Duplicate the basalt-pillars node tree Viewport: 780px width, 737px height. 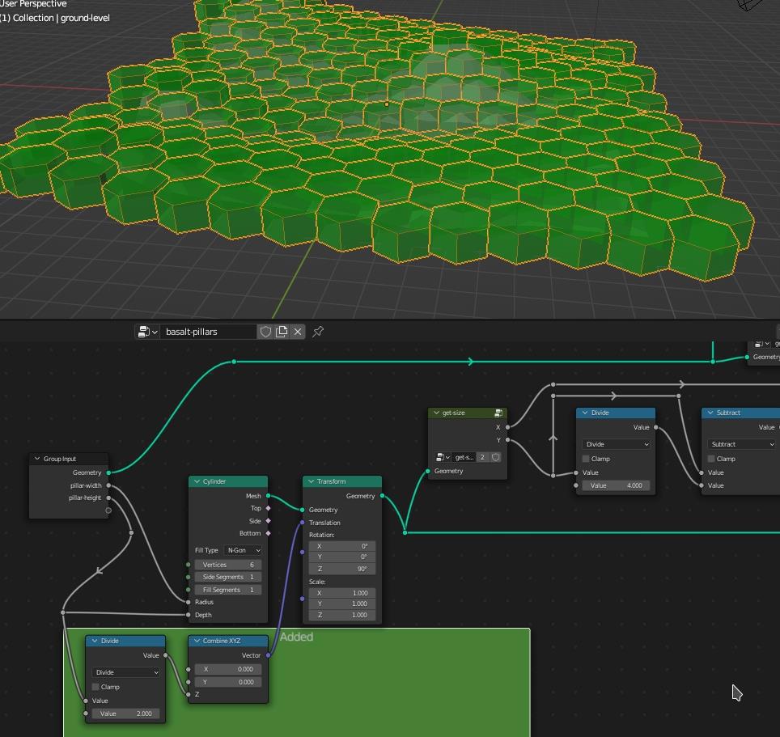click(x=282, y=332)
